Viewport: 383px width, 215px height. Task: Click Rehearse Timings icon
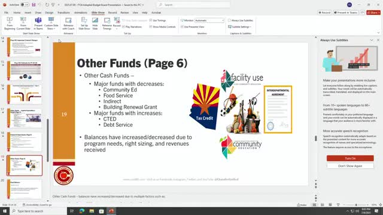(x=107, y=23)
